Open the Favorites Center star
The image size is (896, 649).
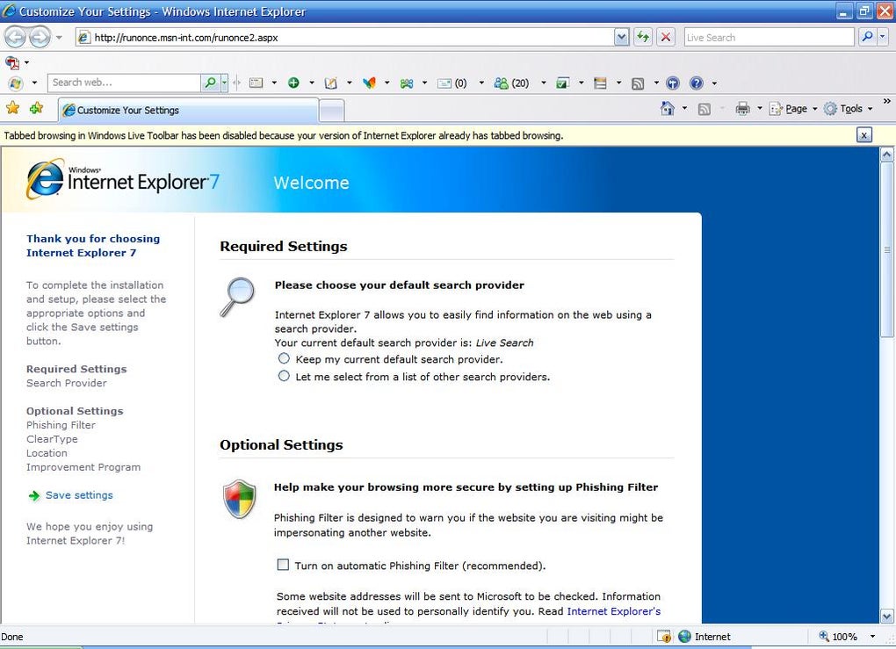pos(12,108)
